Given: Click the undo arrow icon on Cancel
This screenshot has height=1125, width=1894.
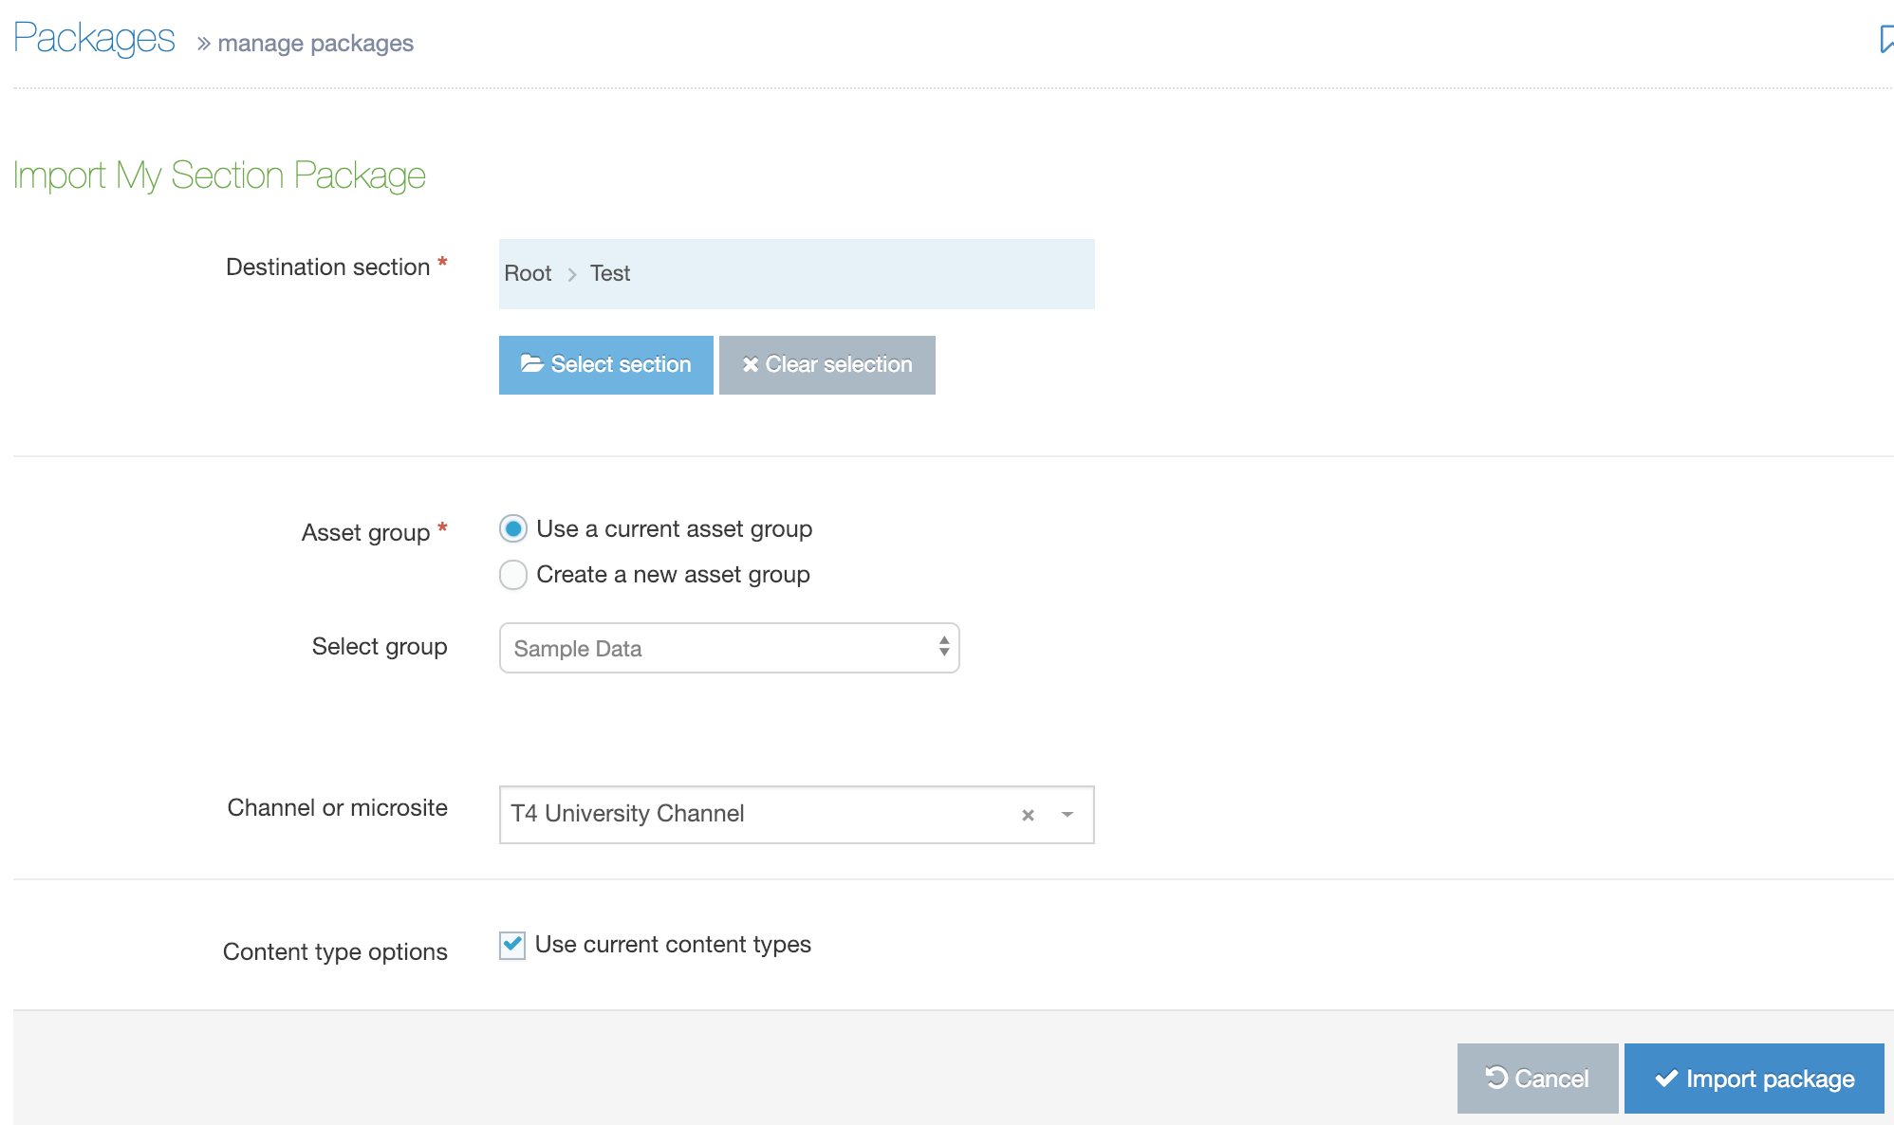Looking at the screenshot, I should point(1496,1078).
